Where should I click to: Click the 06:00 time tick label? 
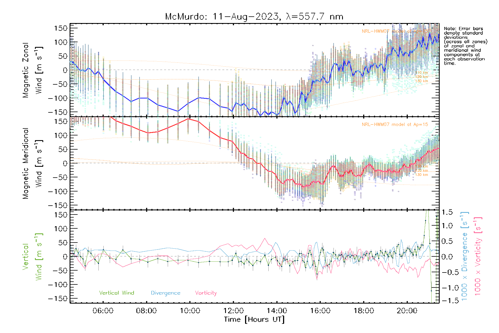pos(103,311)
